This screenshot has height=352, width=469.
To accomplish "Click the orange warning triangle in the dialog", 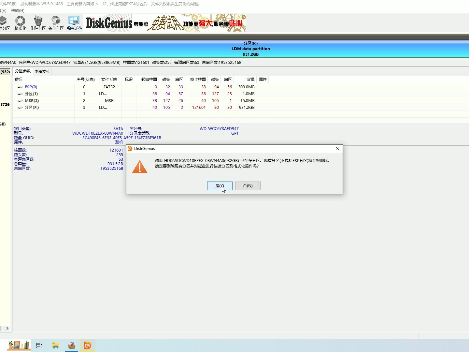I will pyautogui.click(x=140, y=167).
